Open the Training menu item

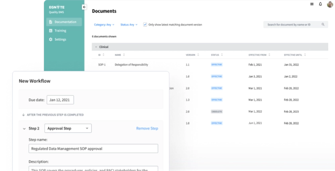coord(60,31)
